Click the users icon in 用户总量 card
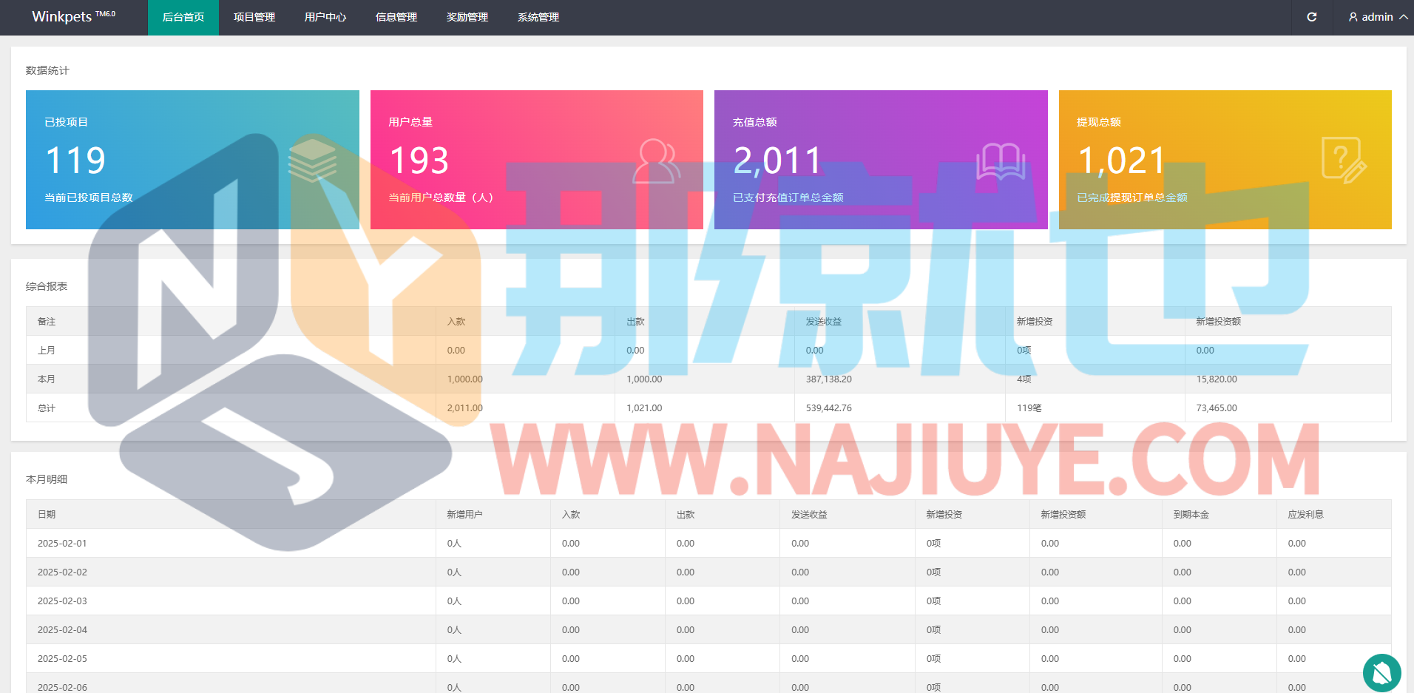 pyautogui.click(x=656, y=160)
